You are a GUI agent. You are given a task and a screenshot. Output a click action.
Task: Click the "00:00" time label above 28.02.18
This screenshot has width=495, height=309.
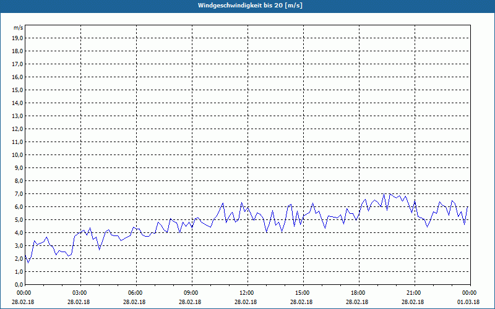point(24,293)
